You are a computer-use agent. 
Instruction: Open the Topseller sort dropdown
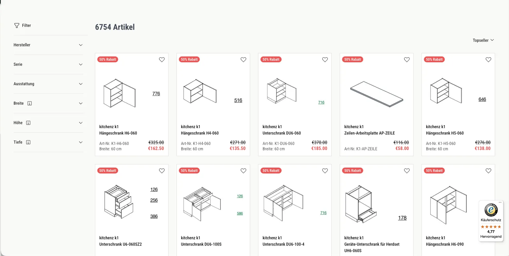(x=483, y=40)
